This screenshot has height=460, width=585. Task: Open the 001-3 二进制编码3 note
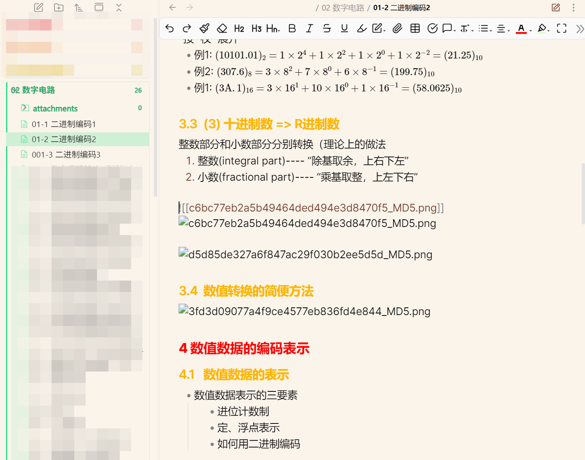coord(66,155)
